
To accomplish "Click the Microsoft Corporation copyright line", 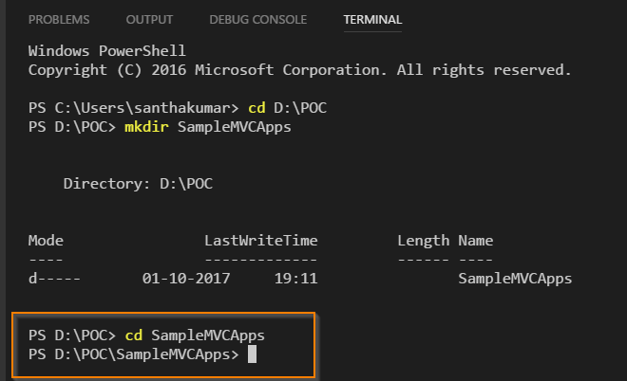I will click(x=299, y=69).
